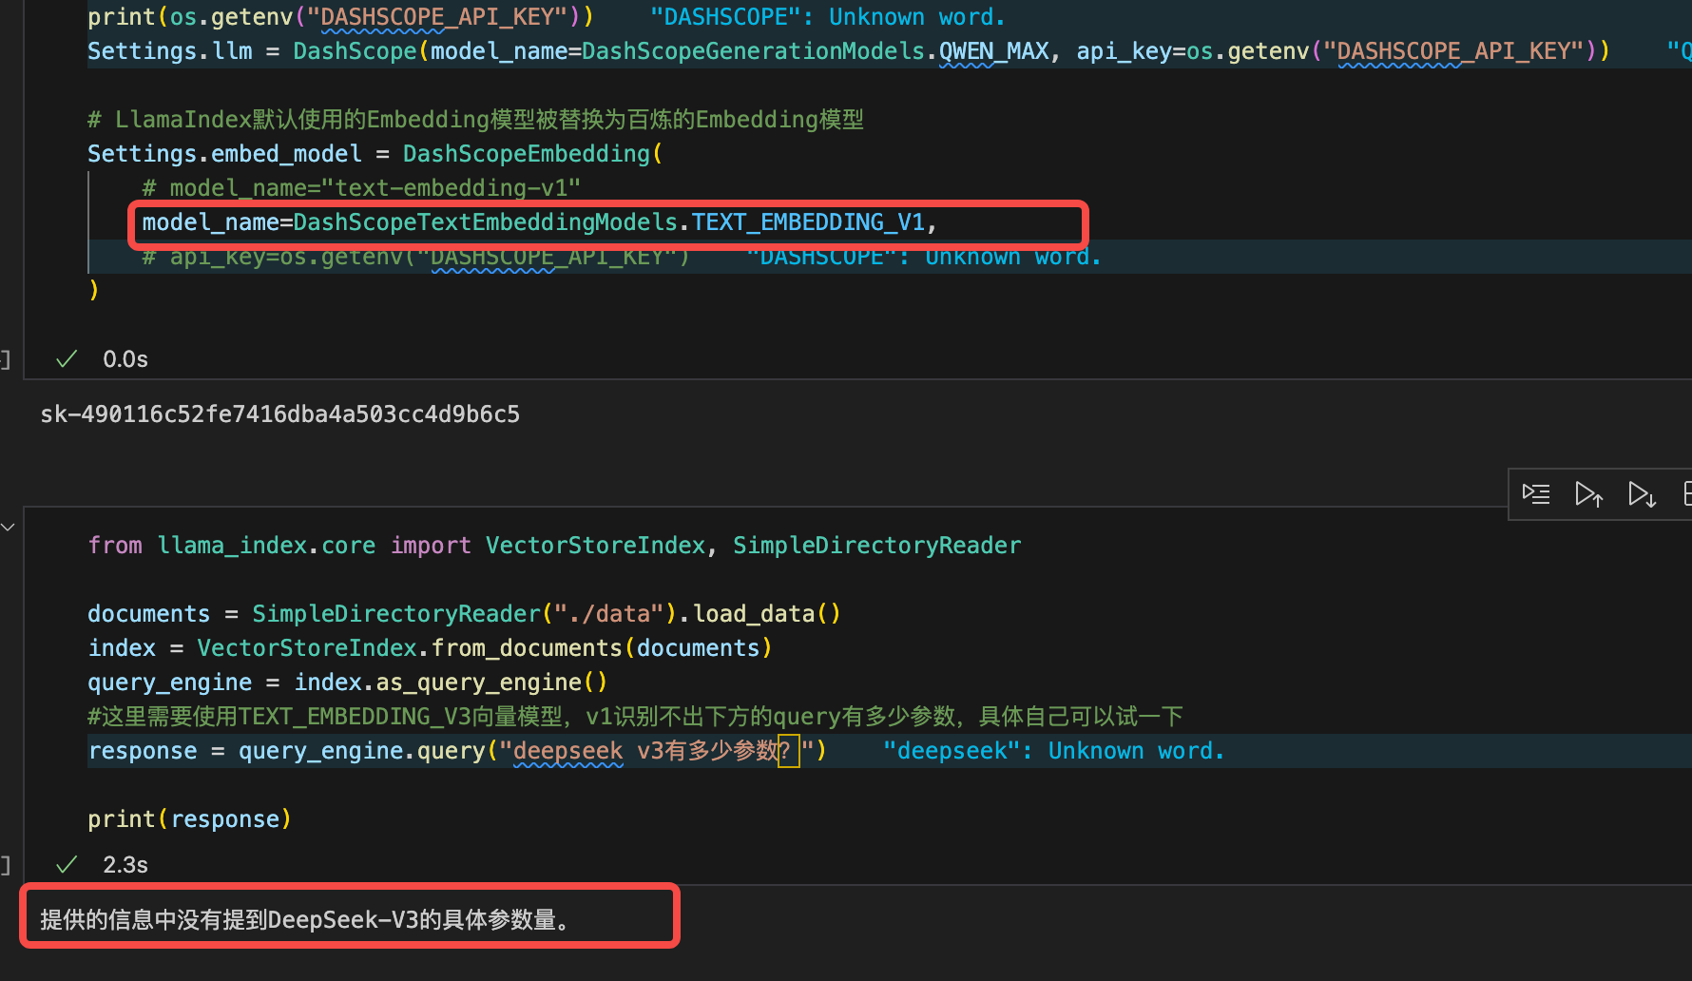Click the sk-490116c52fe7416dba4a503cc4d9b6c5 output text
Image resolution: width=1692 pixels, height=981 pixels.
coord(280,414)
